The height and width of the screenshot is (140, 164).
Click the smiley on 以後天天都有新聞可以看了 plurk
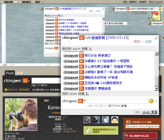160,9
